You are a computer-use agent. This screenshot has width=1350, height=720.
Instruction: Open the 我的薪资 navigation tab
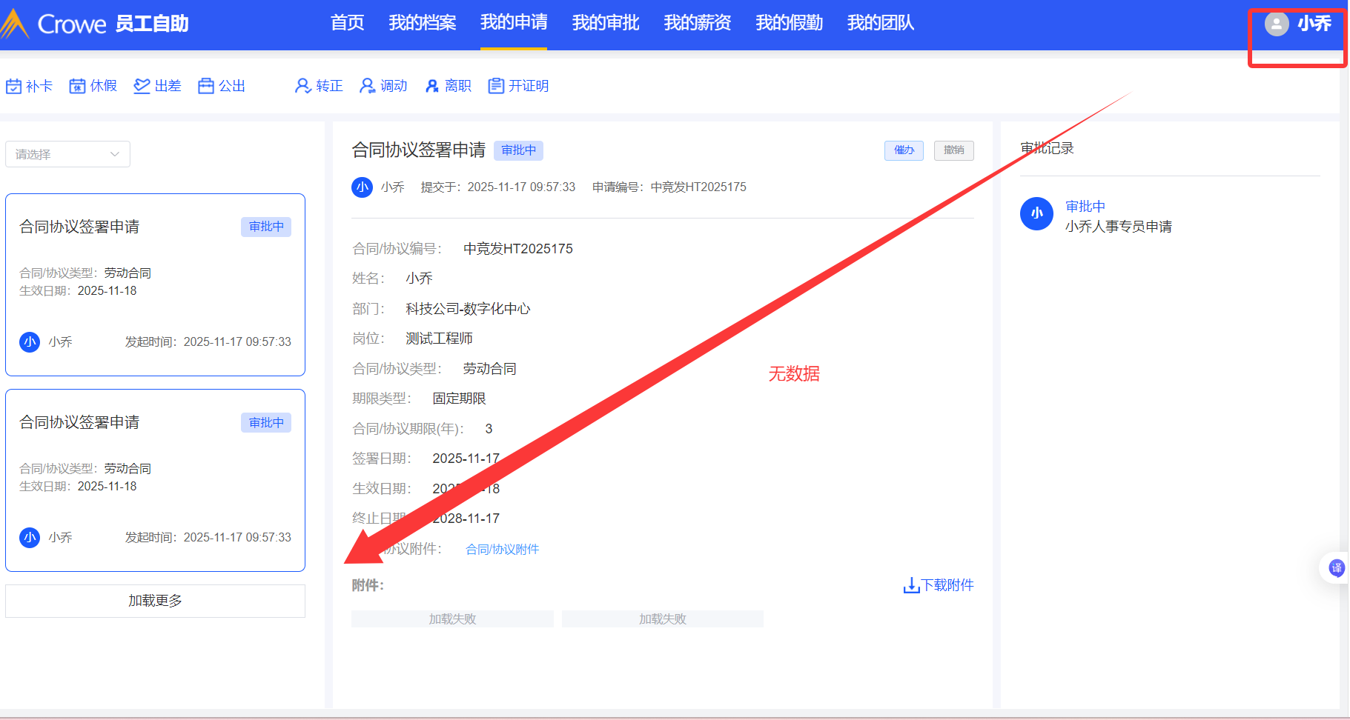coord(697,24)
